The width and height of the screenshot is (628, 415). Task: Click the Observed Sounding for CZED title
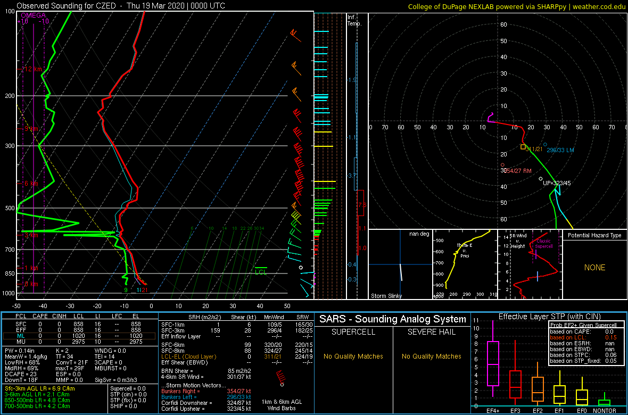pos(121,6)
